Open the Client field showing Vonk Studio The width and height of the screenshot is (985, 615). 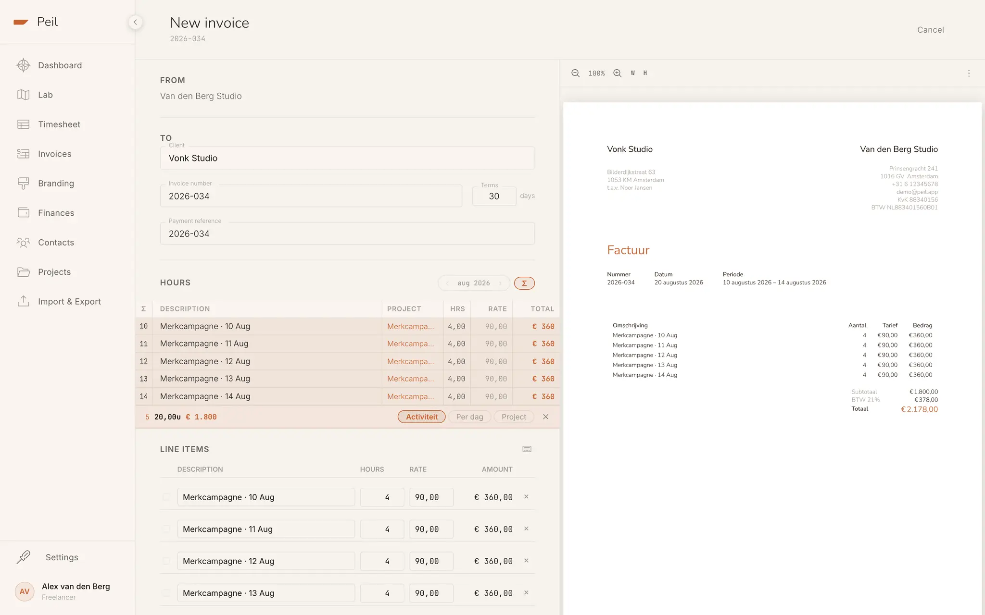pyautogui.click(x=347, y=158)
